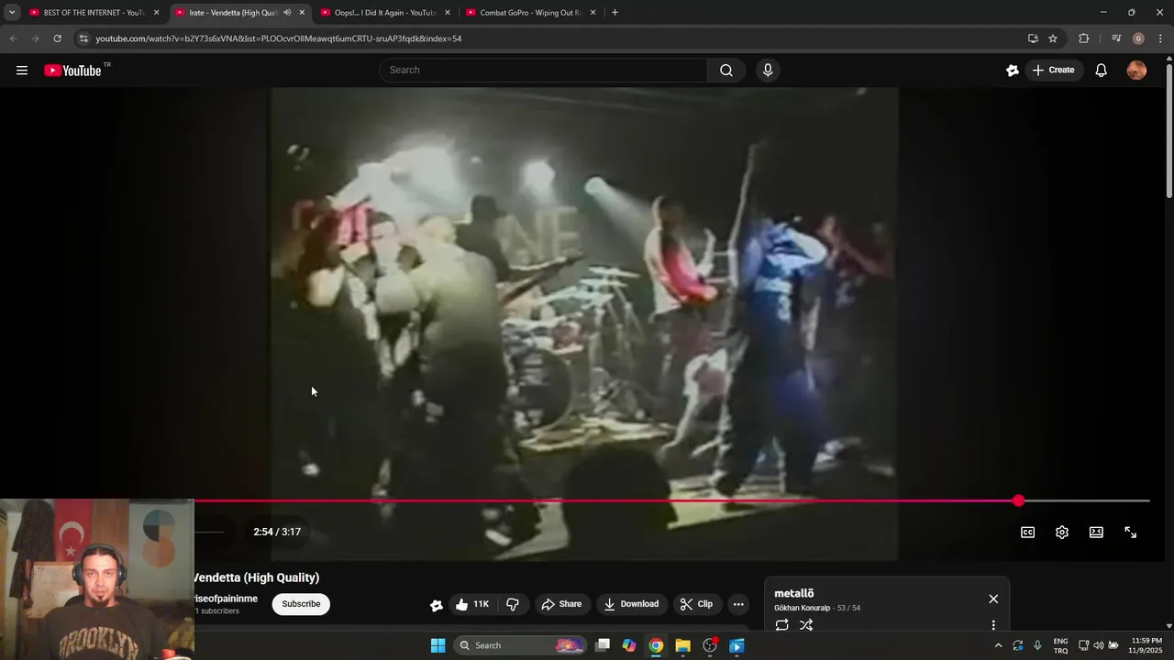Screen dimensions: 1174x660
Task: Open Chrome extensions puzzle icon
Action: coord(1084,38)
